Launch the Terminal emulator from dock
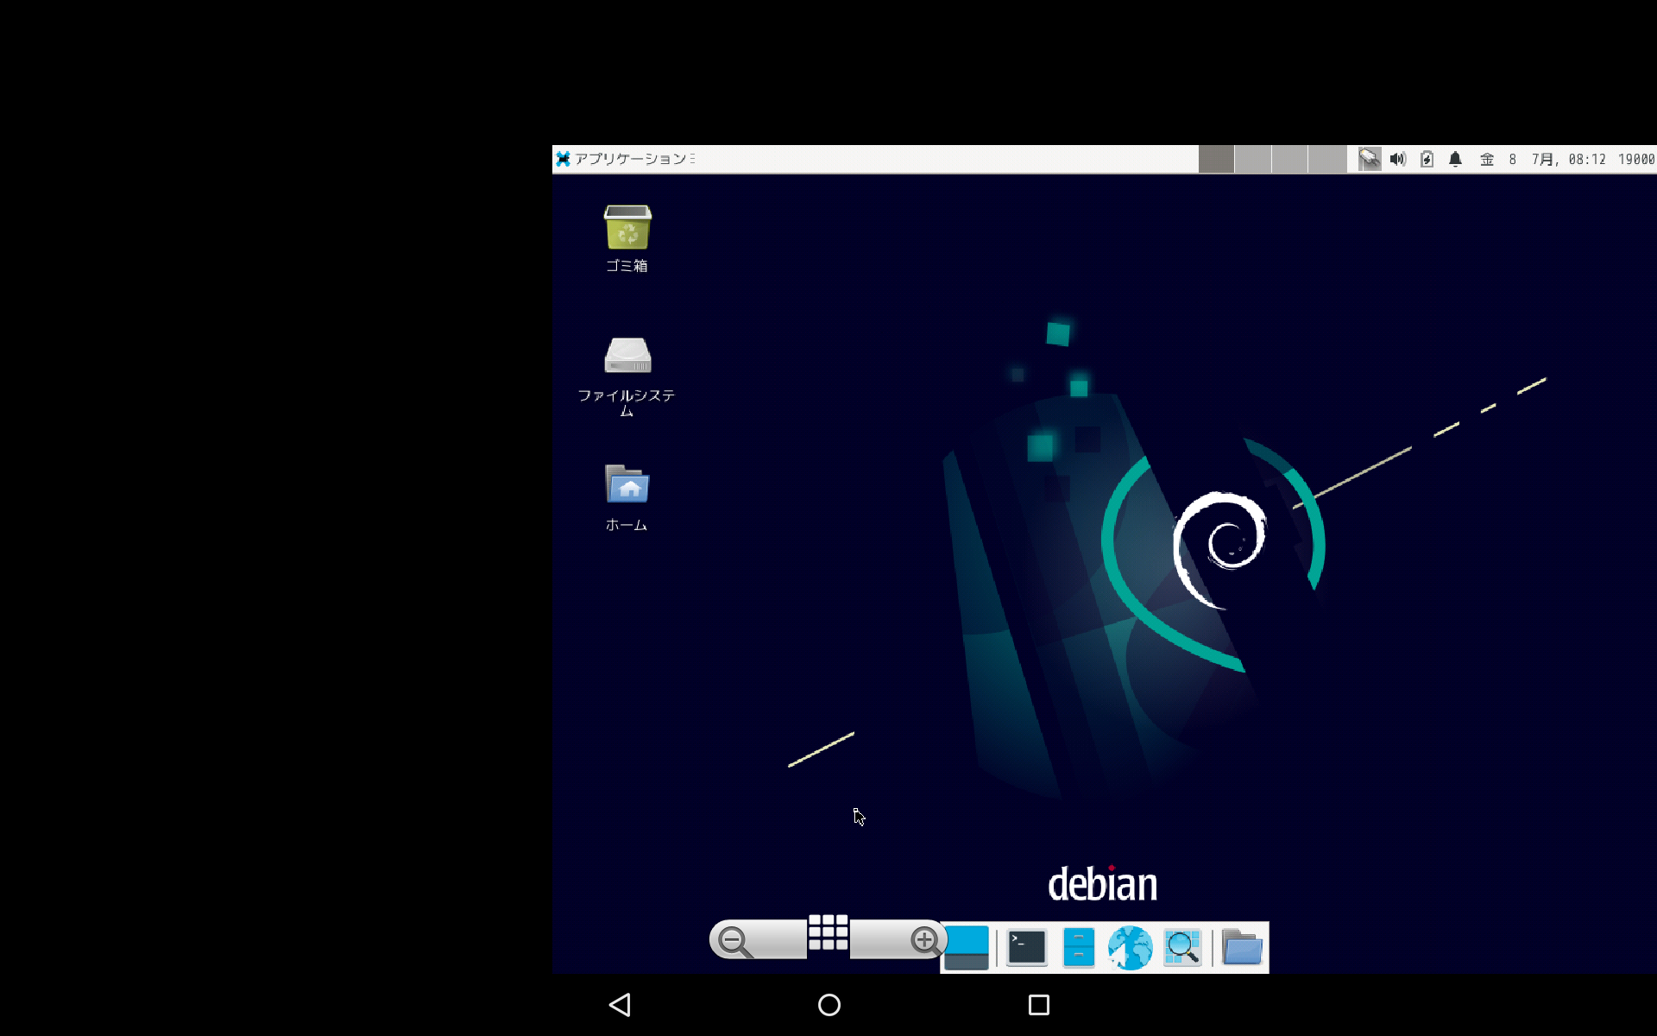The image size is (1657, 1036). click(1027, 948)
